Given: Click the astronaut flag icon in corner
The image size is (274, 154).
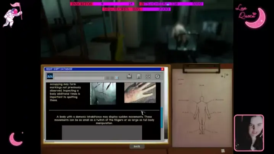Looking at the screenshot, I should click(13, 14).
